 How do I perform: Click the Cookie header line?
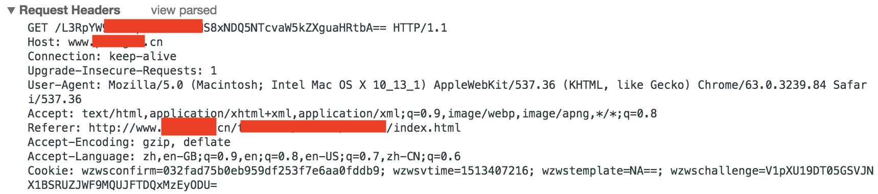pyautogui.click(x=451, y=178)
